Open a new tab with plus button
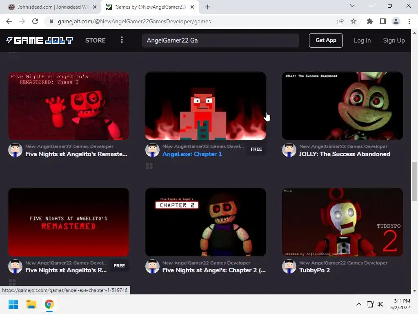 coord(208,7)
